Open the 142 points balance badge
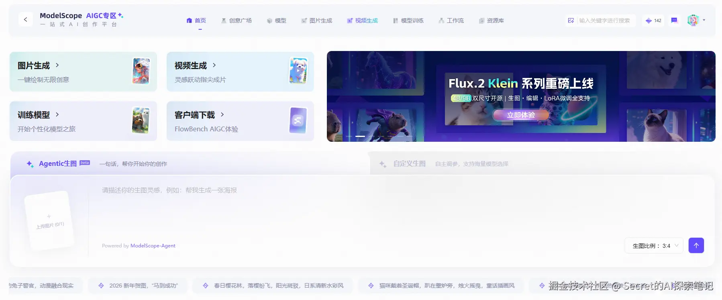The width and height of the screenshot is (722, 300). 653,20
